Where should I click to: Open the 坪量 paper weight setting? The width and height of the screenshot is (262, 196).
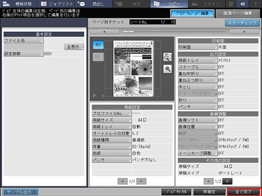click(x=111, y=146)
